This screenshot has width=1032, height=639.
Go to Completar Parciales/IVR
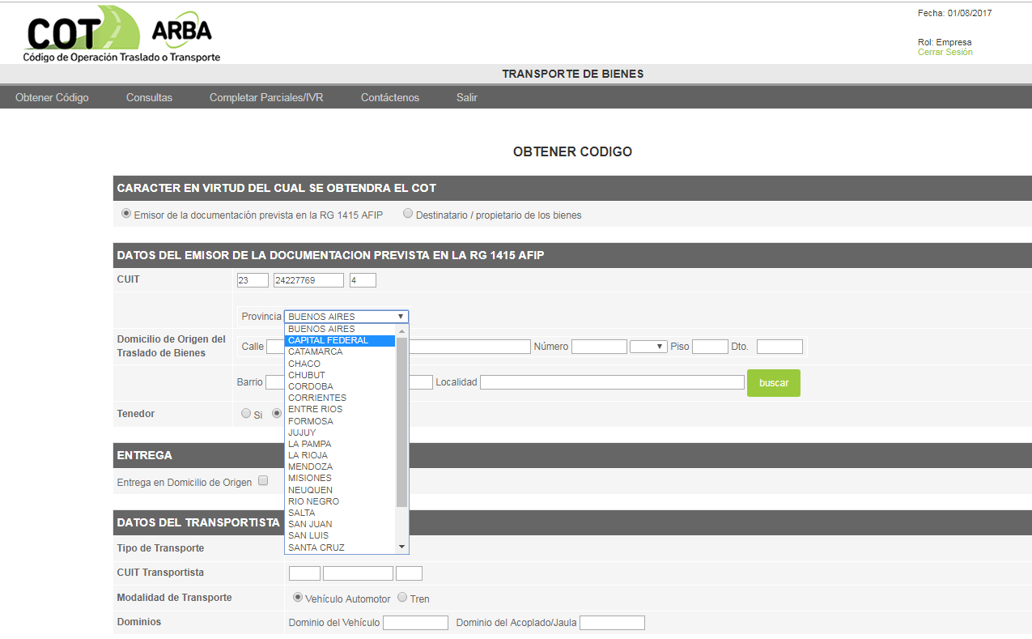click(x=266, y=97)
